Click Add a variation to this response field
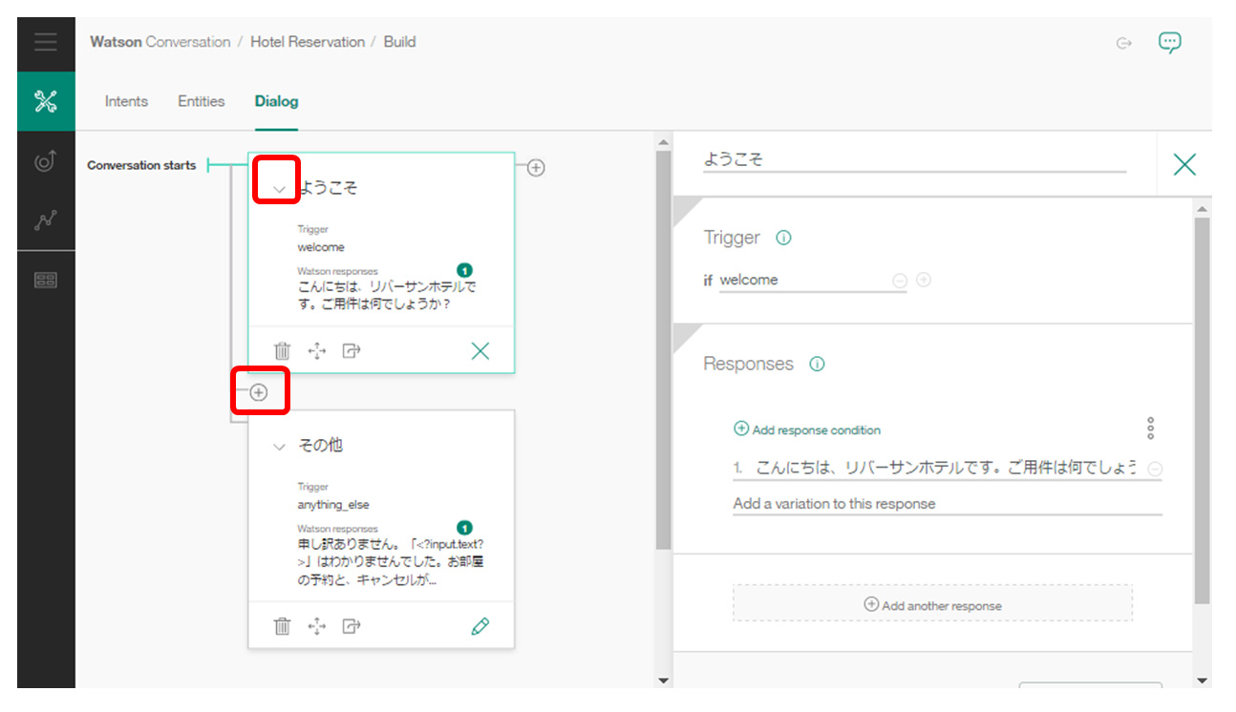The width and height of the screenshot is (1236, 712). (948, 504)
